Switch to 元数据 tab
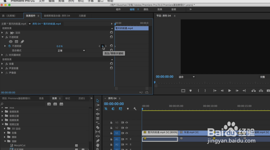 (x=82, y=16)
